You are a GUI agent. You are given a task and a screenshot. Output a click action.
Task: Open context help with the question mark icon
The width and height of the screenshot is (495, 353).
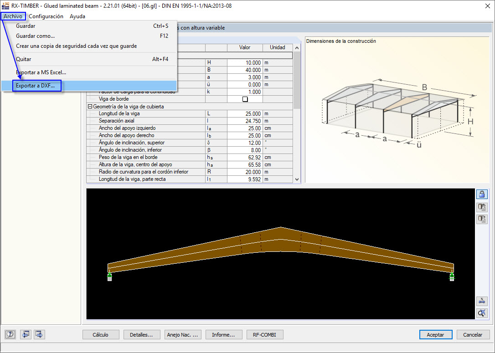(x=10, y=334)
